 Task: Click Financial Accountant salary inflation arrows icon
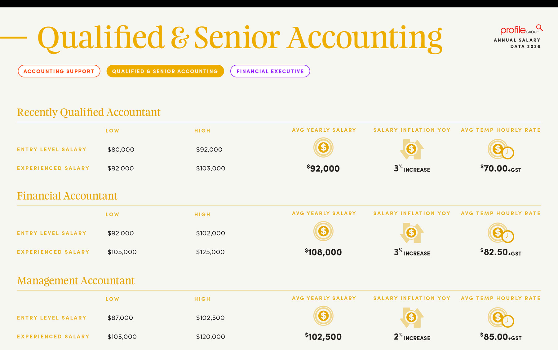click(412, 233)
